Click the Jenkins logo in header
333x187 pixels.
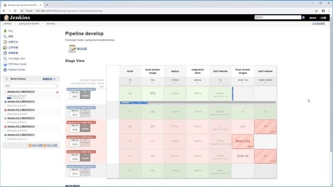[x=17, y=18]
